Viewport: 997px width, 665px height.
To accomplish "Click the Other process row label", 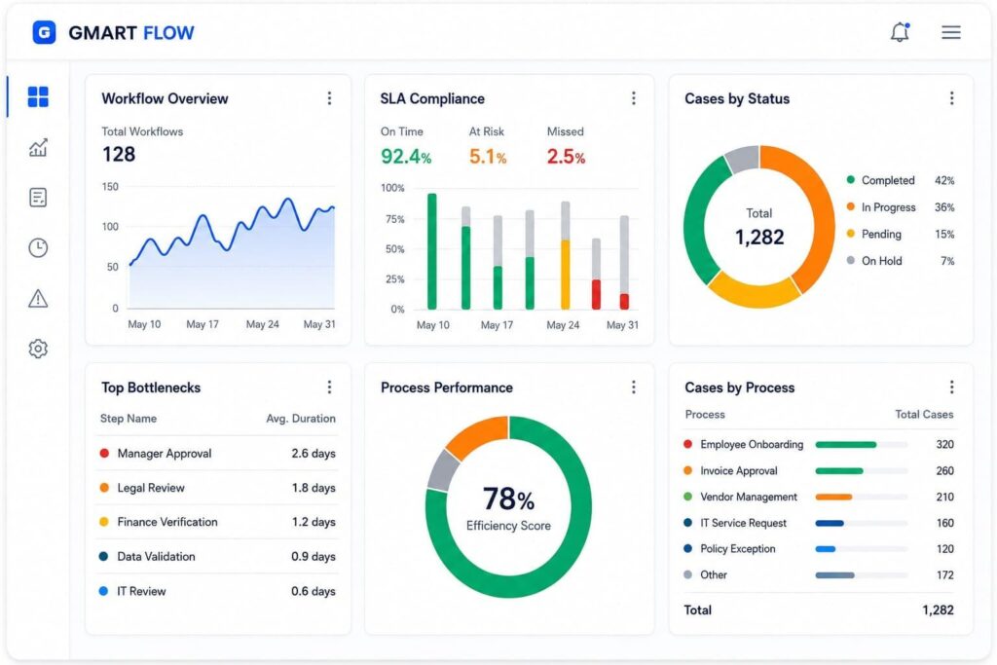I will coord(714,574).
